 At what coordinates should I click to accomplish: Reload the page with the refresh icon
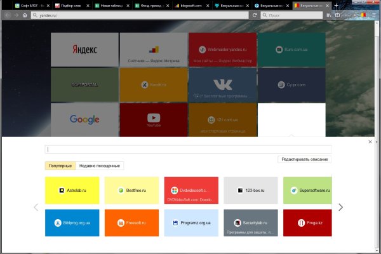pyautogui.click(x=254, y=15)
